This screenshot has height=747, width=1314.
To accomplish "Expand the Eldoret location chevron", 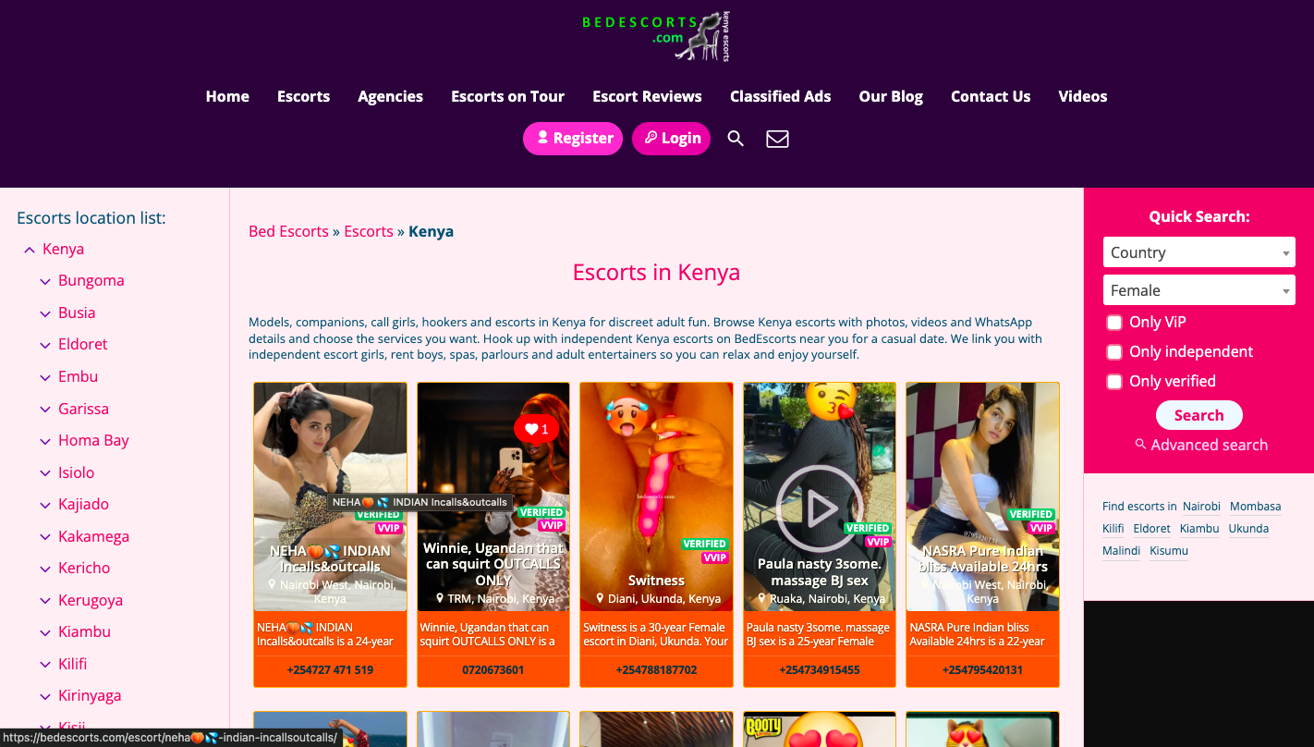I will (x=45, y=345).
